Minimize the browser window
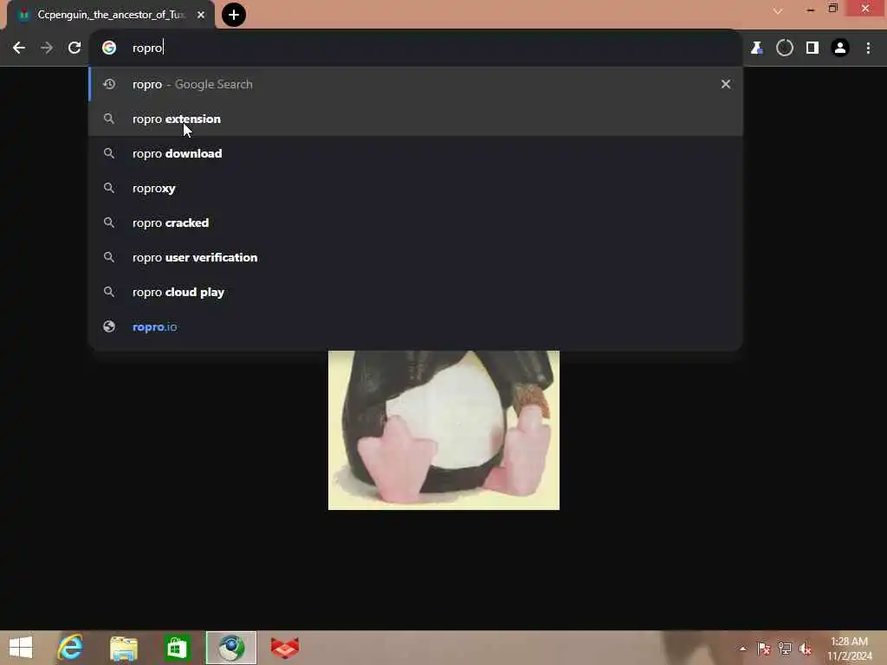Image resolution: width=887 pixels, height=665 pixels. [811, 9]
